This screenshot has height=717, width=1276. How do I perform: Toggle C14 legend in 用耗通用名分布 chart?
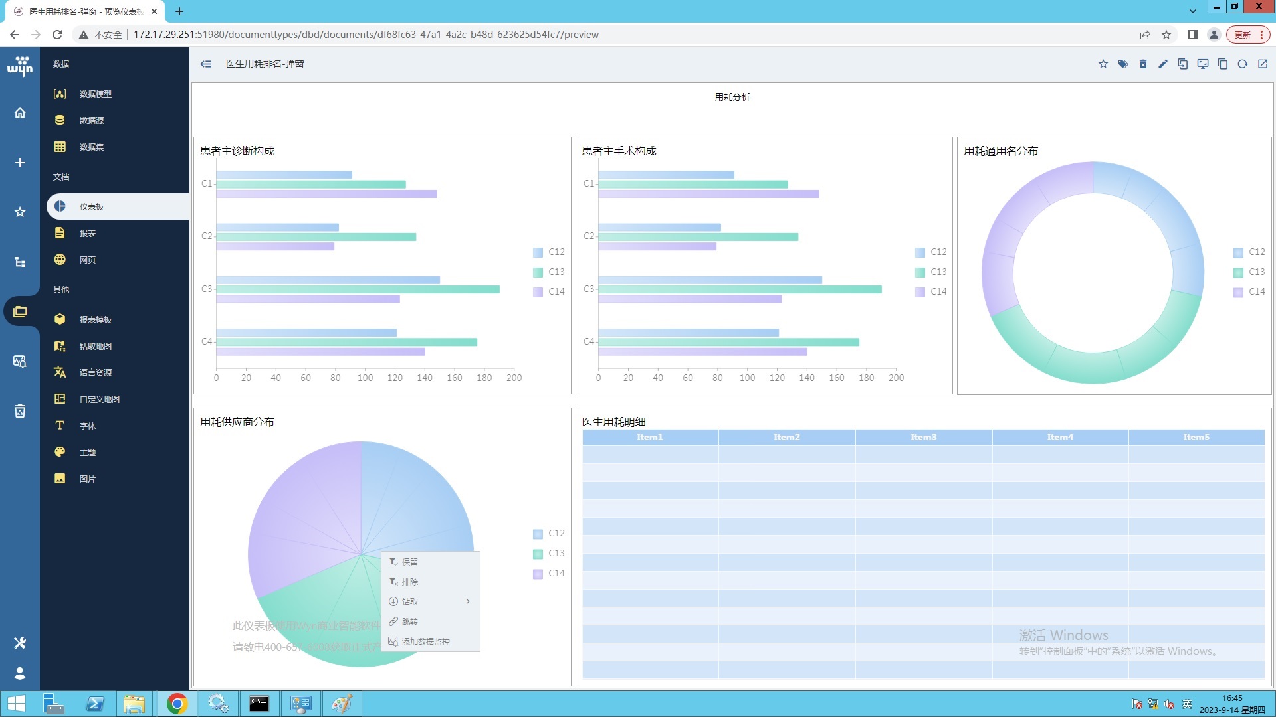point(1249,292)
